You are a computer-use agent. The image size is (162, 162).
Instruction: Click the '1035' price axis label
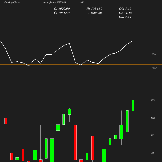pyautogui.click(x=153, y=100)
